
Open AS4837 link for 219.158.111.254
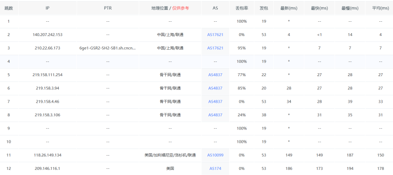215,75
